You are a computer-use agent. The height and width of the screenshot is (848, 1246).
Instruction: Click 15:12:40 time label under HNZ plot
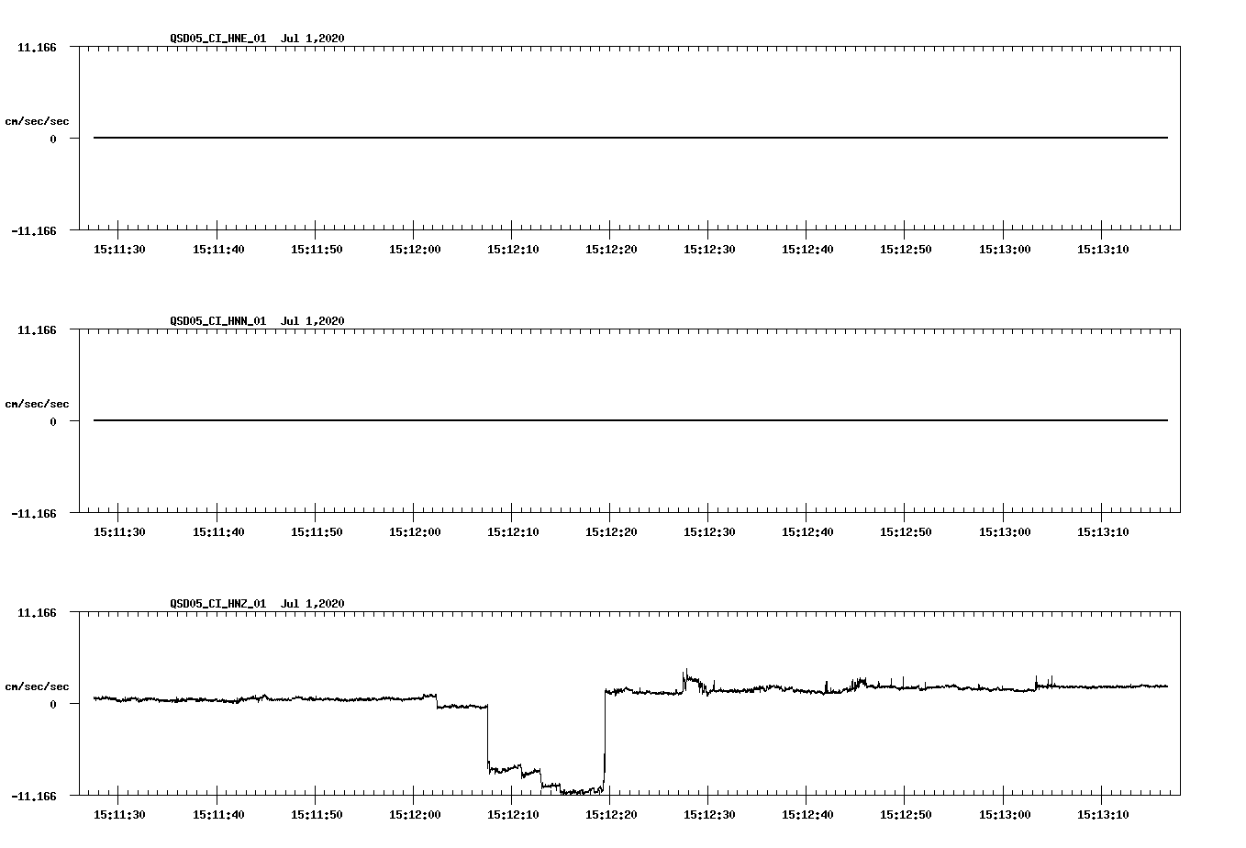click(807, 815)
